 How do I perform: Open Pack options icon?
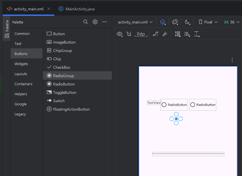point(177,34)
